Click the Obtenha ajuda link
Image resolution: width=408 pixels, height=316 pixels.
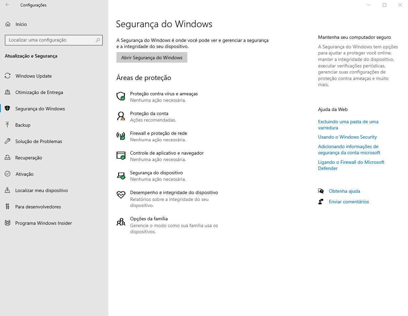coord(344,191)
